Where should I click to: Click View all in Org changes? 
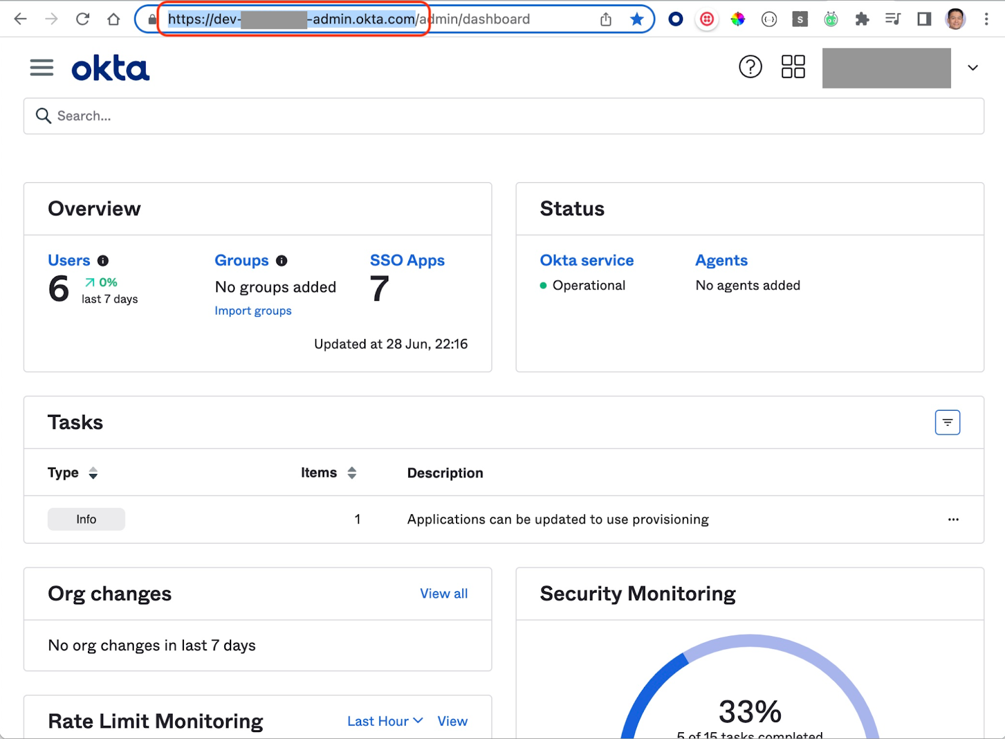(x=443, y=593)
